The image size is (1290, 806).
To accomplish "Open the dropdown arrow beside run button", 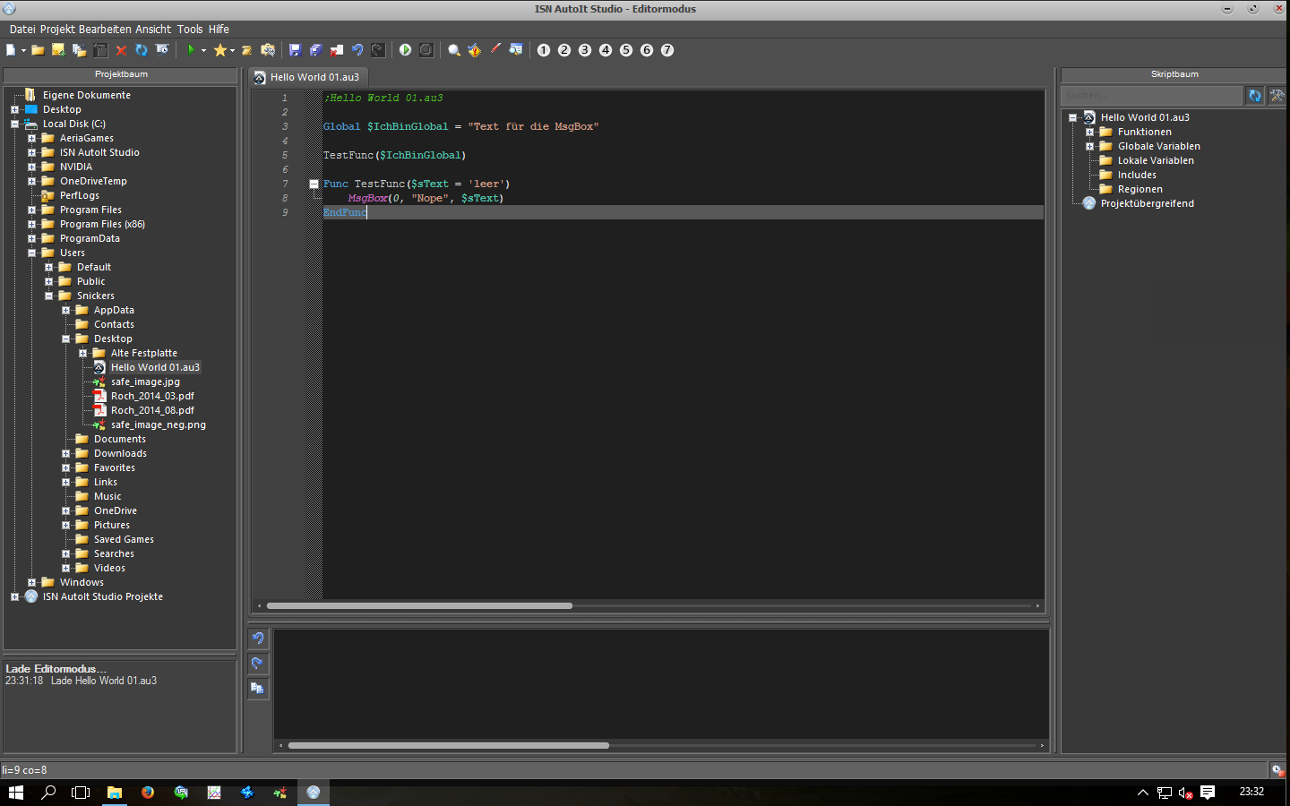I will 203,50.
